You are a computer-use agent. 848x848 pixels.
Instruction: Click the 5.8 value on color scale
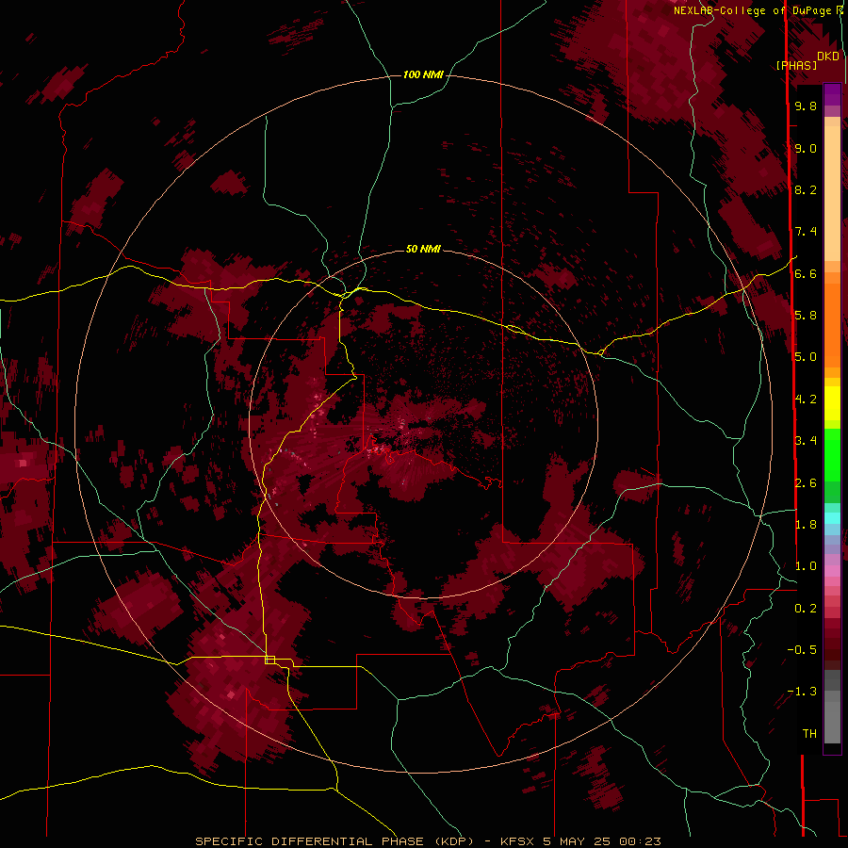coord(806,316)
